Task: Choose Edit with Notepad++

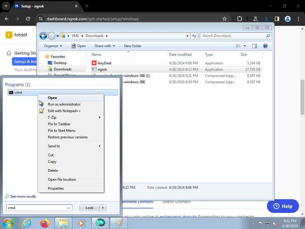Action: (71, 111)
